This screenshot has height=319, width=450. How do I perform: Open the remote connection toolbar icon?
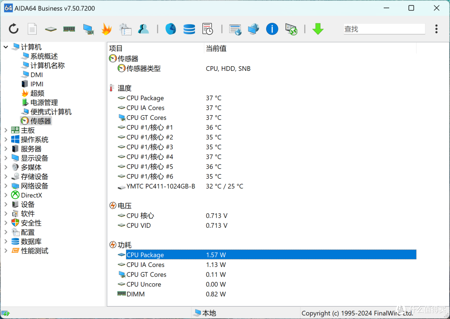coord(291,29)
